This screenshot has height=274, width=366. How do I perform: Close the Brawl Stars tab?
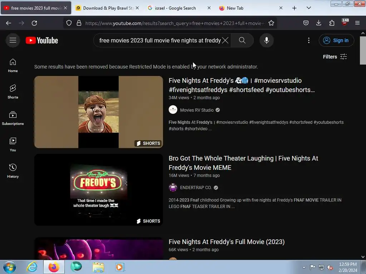(x=137, y=8)
